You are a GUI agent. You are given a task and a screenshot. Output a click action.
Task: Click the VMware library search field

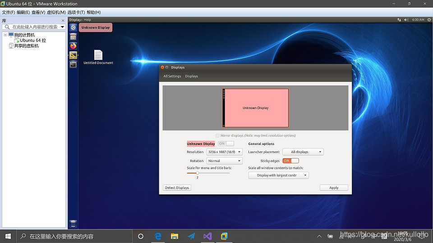coord(35,27)
